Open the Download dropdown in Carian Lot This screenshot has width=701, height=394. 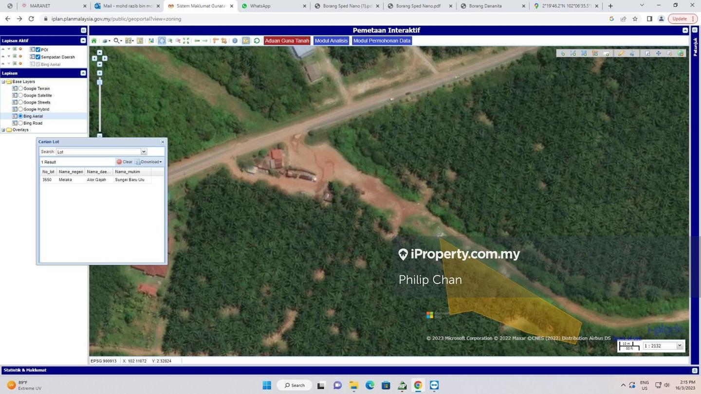149,162
